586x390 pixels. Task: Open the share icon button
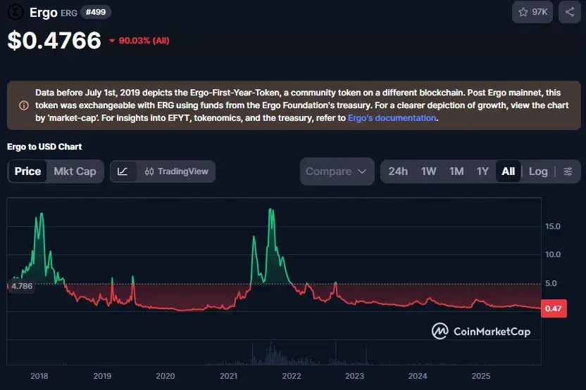click(x=570, y=12)
